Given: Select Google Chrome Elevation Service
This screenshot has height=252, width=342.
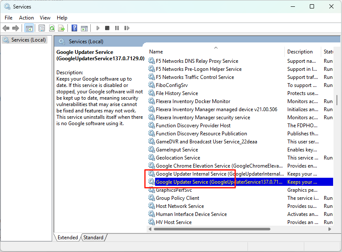Looking at the screenshot, I should click(x=219, y=166).
